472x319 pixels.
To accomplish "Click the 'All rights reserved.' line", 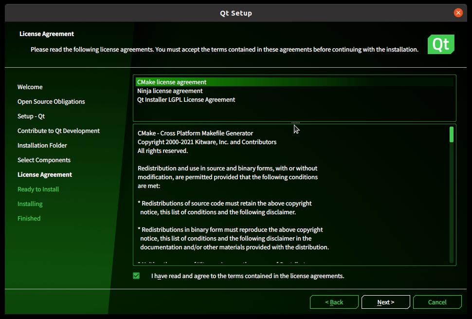I will pos(163,150).
